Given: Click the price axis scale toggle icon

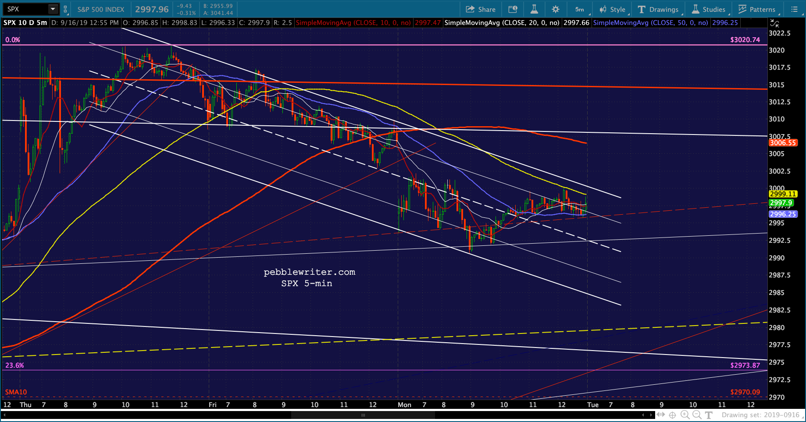Looking at the screenshot, I should (774, 23).
